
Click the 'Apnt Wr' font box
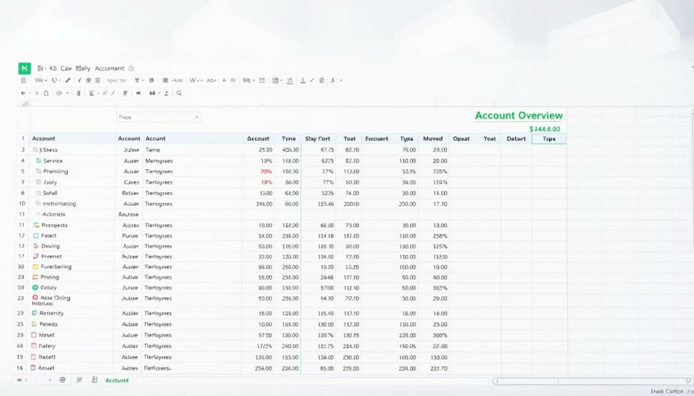117,81
